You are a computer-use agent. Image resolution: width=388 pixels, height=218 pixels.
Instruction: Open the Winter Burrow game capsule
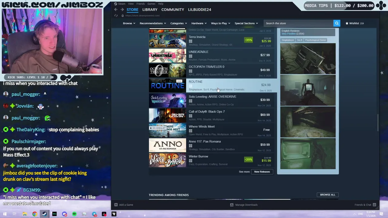[167, 160]
